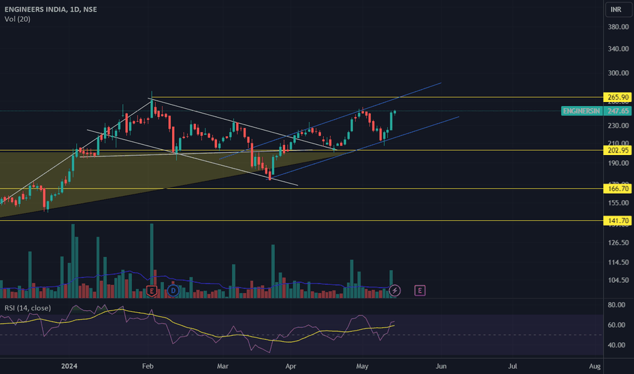Select the 202.95 price level label

[618, 150]
